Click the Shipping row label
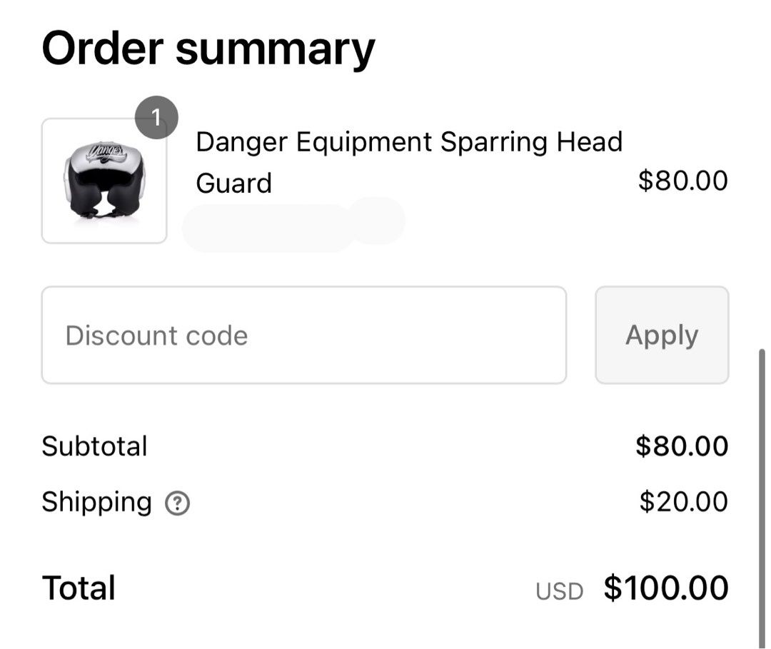 point(97,502)
